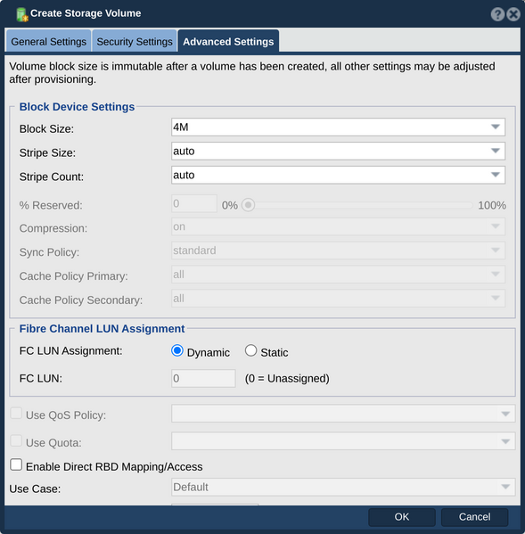Click the Fibre Channel LUN Assignment heading
Screen dimensions: 525x534
tap(102, 329)
